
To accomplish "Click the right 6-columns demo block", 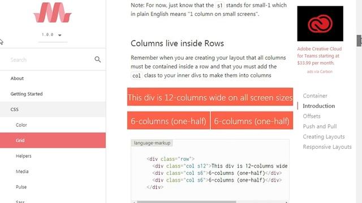I will point(252,121).
